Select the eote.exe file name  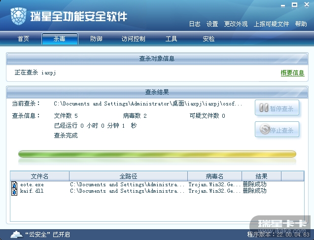(32, 184)
